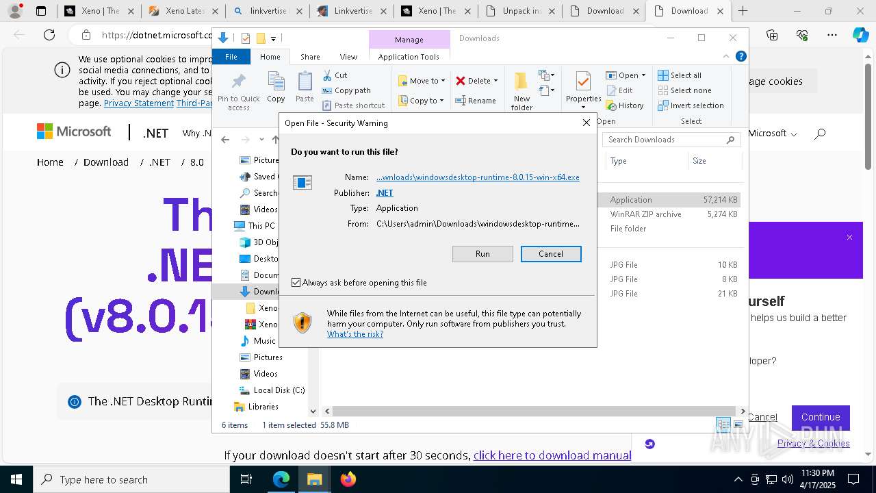
Task: Click the Type column header
Action: 647,161
